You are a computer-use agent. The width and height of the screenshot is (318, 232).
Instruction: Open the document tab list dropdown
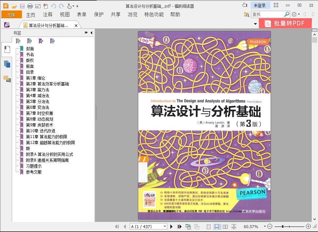[255, 24]
